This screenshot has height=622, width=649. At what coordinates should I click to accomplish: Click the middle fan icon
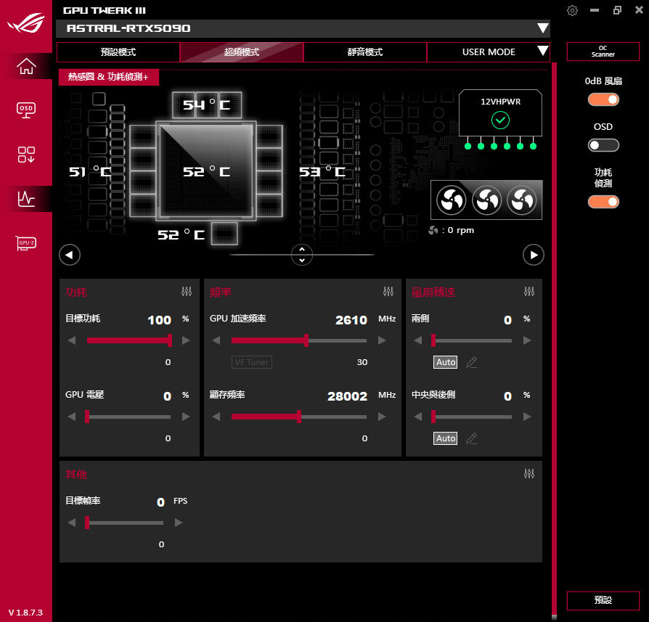(486, 200)
